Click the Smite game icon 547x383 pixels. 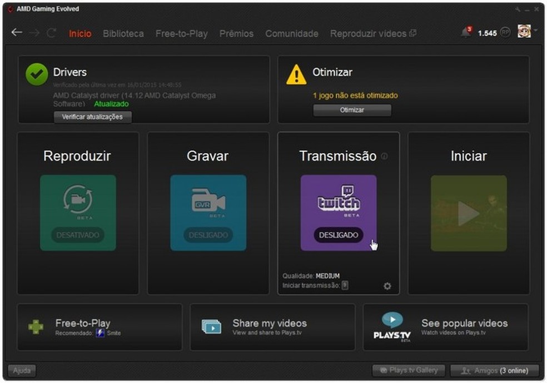(x=100, y=333)
